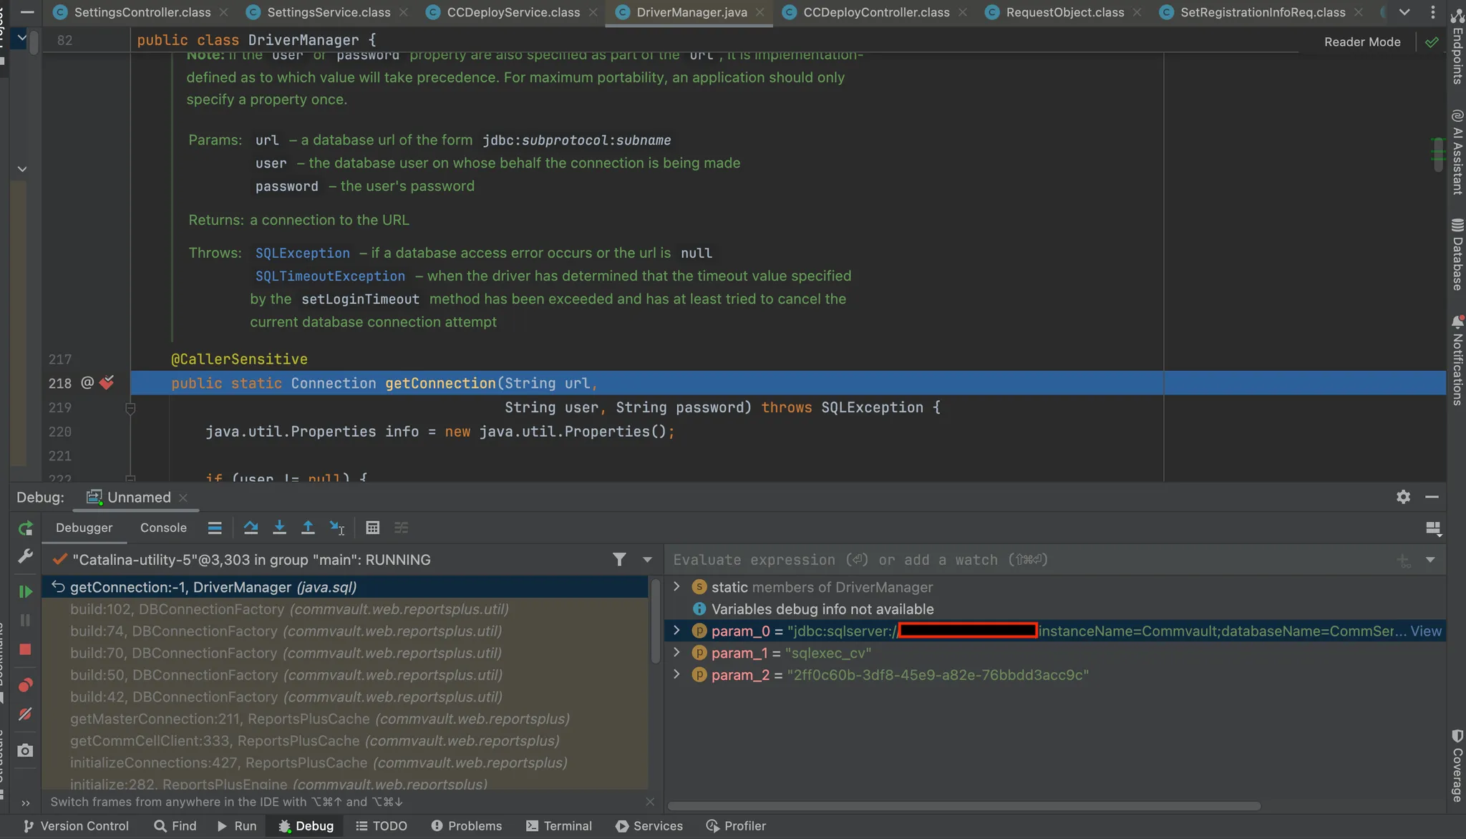Toggle Reader Mode in editor
Viewport: 1466px width, 839px height.
click(x=1361, y=42)
